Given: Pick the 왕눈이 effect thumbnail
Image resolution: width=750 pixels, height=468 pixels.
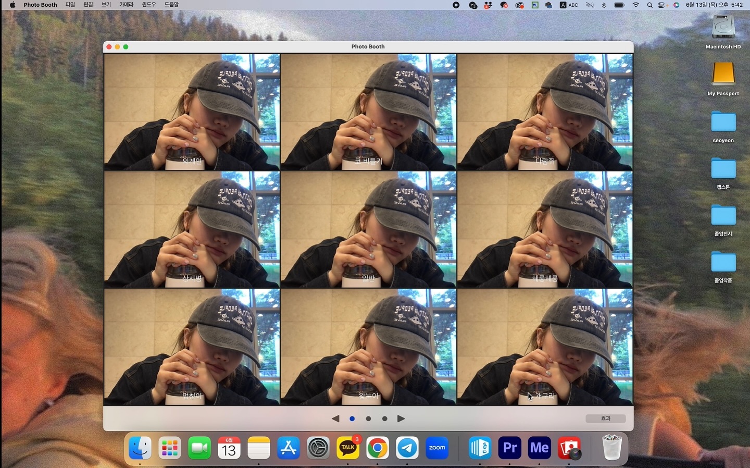Looking at the screenshot, I should pyautogui.click(x=368, y=347).
